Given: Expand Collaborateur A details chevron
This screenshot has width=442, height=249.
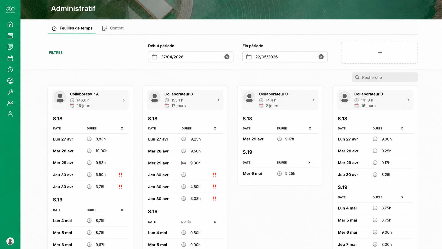Looking at the screenshot, I should 124,100.
